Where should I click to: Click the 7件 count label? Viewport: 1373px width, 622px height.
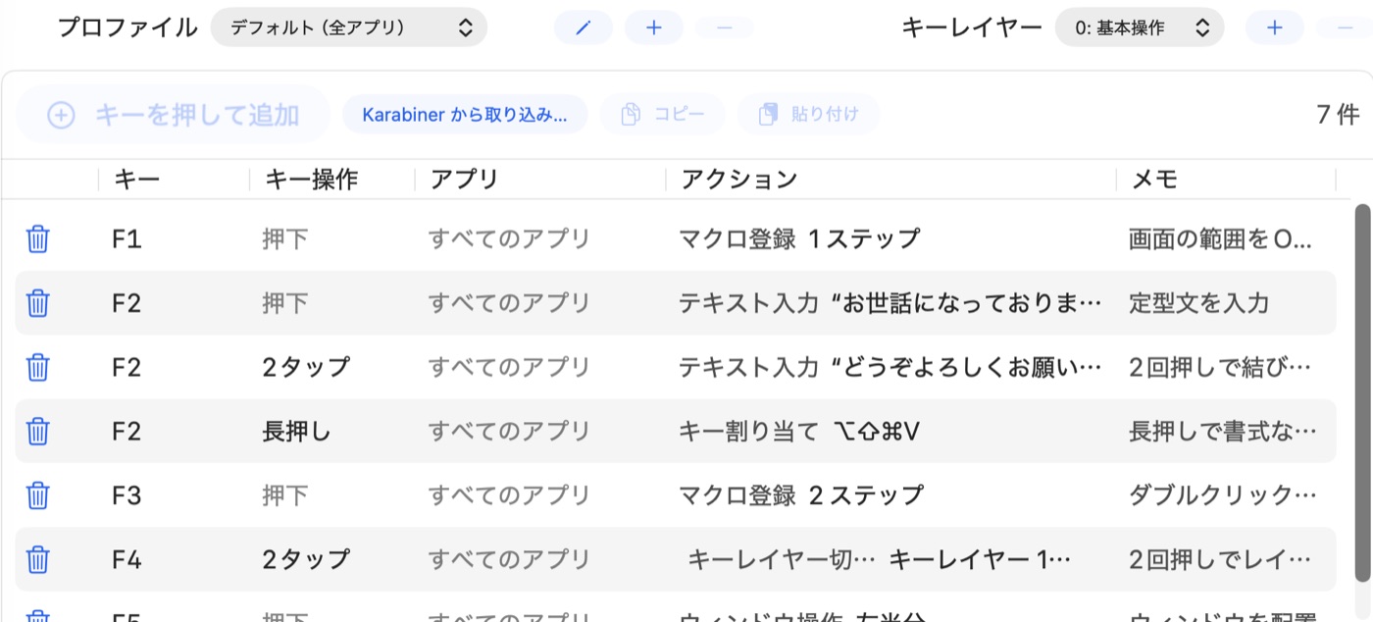[x=1338, y=115]
